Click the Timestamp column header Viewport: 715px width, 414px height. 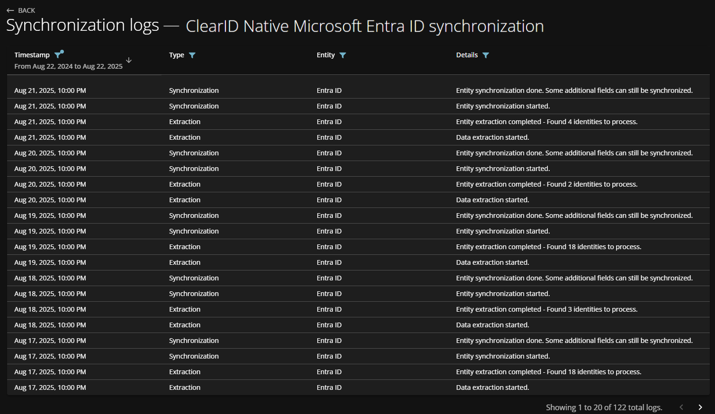(32, 55)
